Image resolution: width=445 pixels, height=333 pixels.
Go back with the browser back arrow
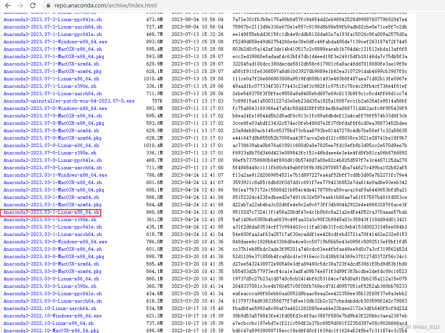click(8, 5)
